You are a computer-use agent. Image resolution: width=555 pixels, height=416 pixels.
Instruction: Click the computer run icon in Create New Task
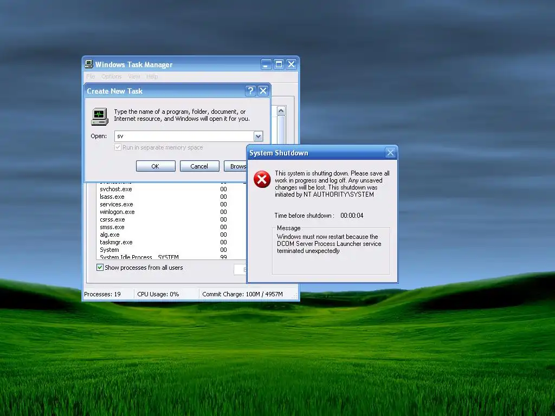point(100,117)
